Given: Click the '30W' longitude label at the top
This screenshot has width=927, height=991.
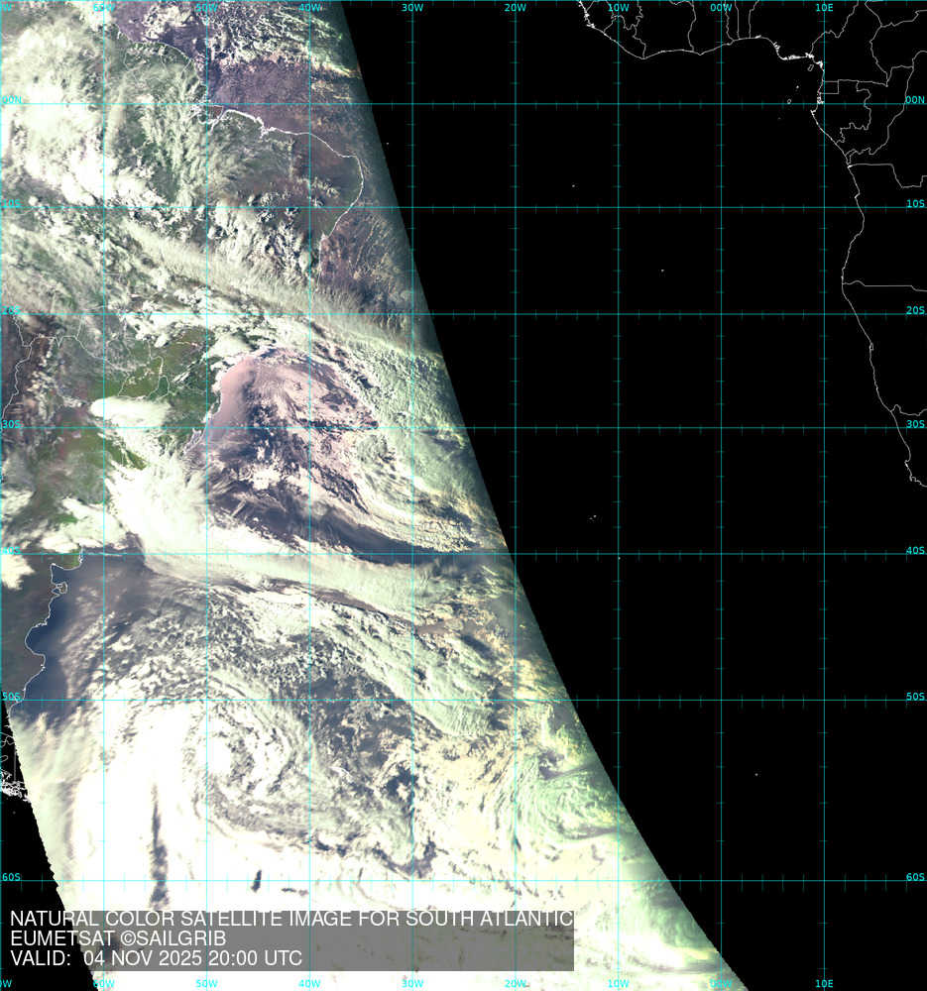Looking at the screenshot, I should [412, 8].
